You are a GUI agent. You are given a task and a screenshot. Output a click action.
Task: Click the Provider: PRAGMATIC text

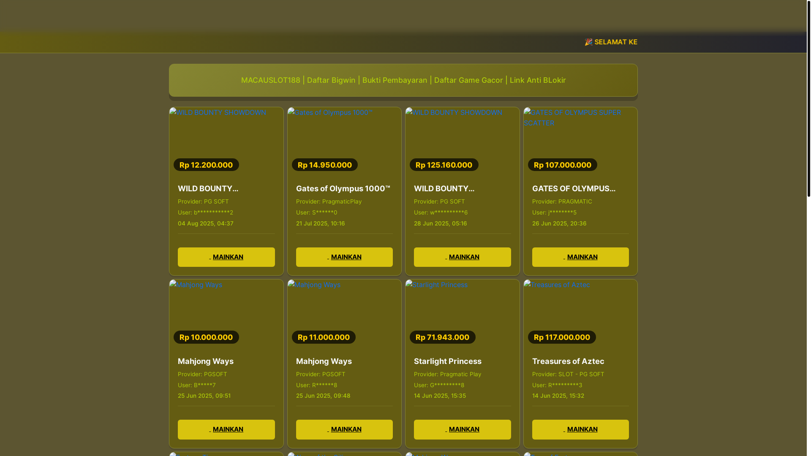[x=562, y=202]
